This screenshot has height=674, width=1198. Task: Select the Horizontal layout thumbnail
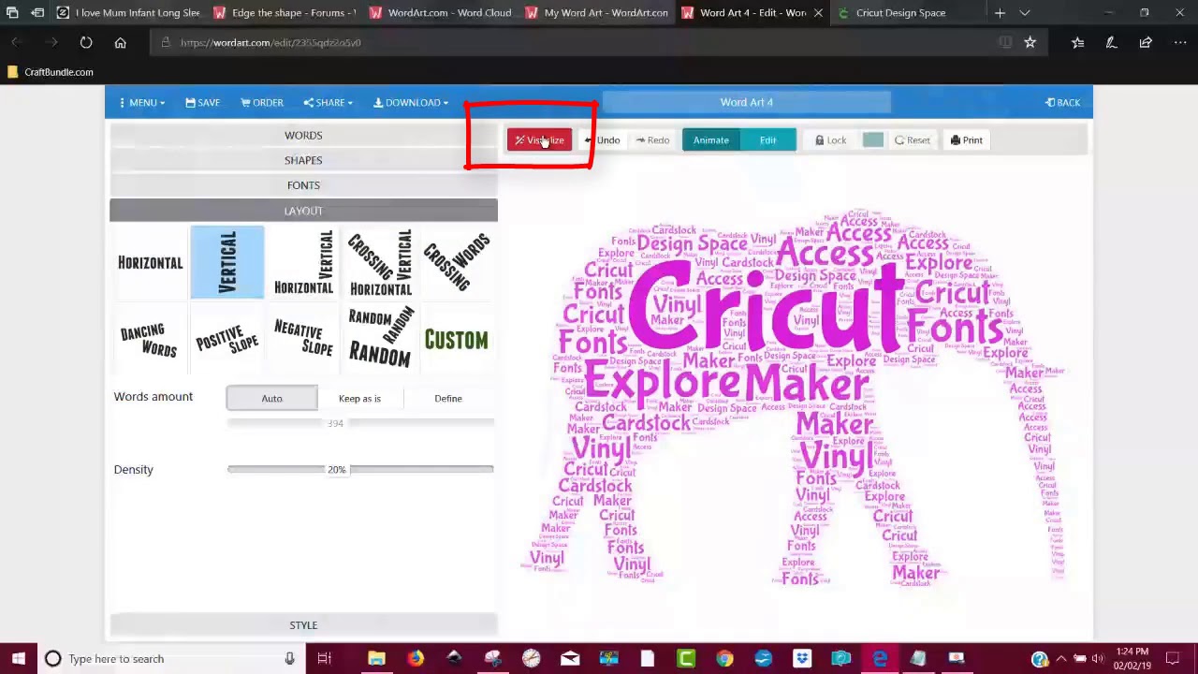(x=150, y=263)
